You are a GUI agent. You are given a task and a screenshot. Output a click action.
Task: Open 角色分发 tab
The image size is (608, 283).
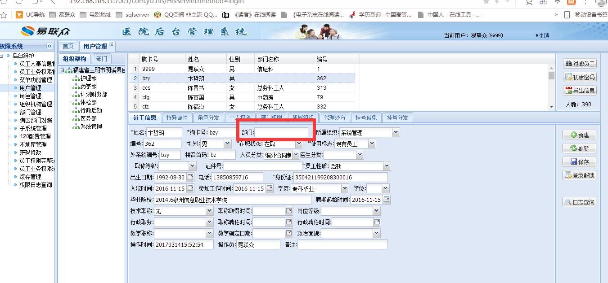(x=208, y=118)
